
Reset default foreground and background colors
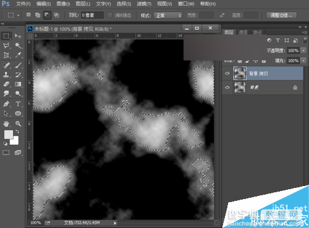coord(6,144)
